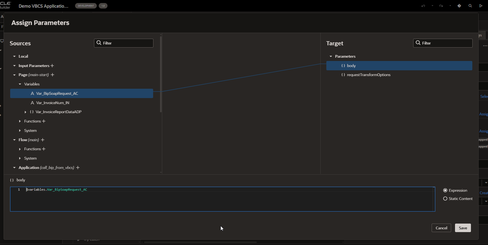The height and width of the screenshot is (245, 488).
Task: Expand flow Functions node
Action: tap(20, 149)
